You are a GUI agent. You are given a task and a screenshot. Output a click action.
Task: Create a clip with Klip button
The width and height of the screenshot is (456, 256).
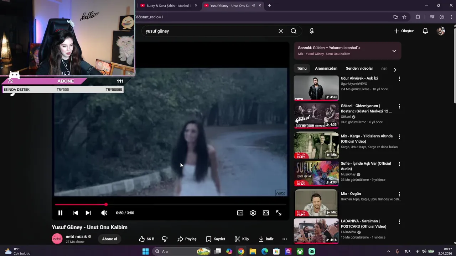pyautogui.click(x=242, y=239)
